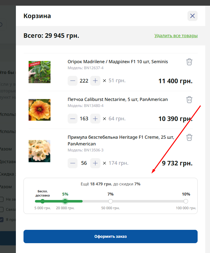Image resolution: width=210 pixels, height=253 pixels.
Task: Increase quantity of Огірок Madrilene
Action: pyautogui.click(x=95, y=81)
